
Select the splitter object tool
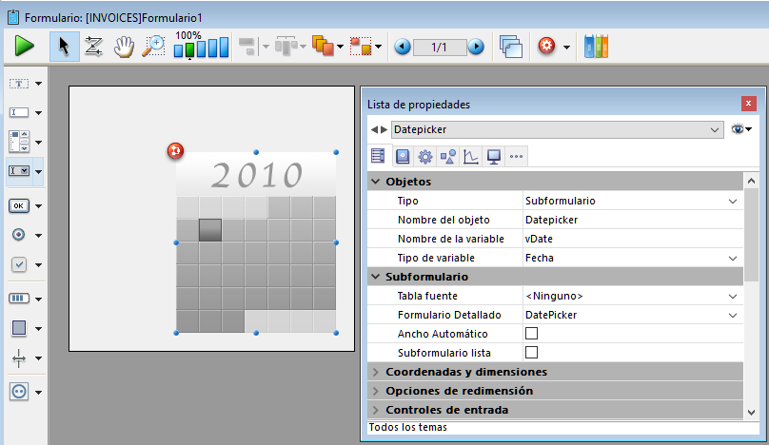(x=19, y=358)
